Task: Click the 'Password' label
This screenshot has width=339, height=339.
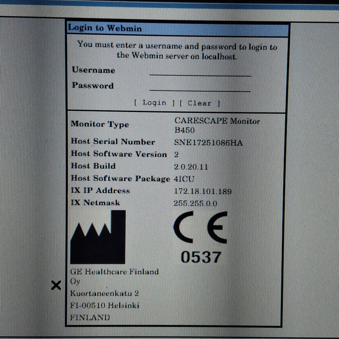Action: [93, 85]
